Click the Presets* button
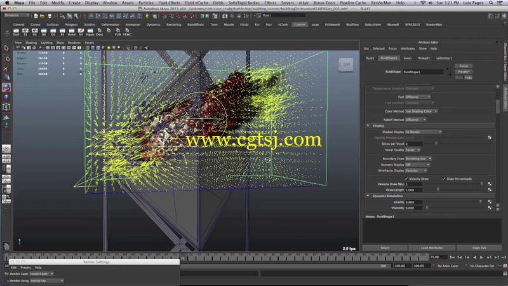Screen dimensions: 508x286 pyautogui.click(x=464, y=72)
